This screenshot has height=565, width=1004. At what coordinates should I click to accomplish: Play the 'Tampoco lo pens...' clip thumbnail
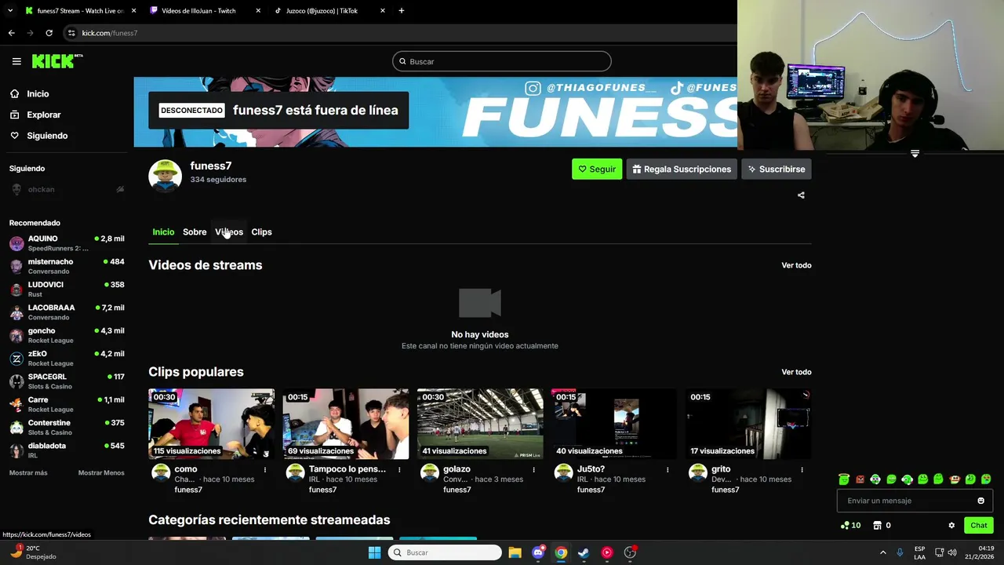(x=346, y=424)
